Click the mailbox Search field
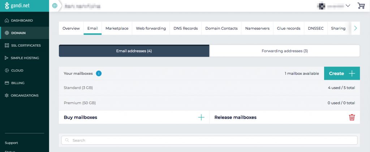The height and width of the screenshot is (152, 370). (x=209, y=140)
